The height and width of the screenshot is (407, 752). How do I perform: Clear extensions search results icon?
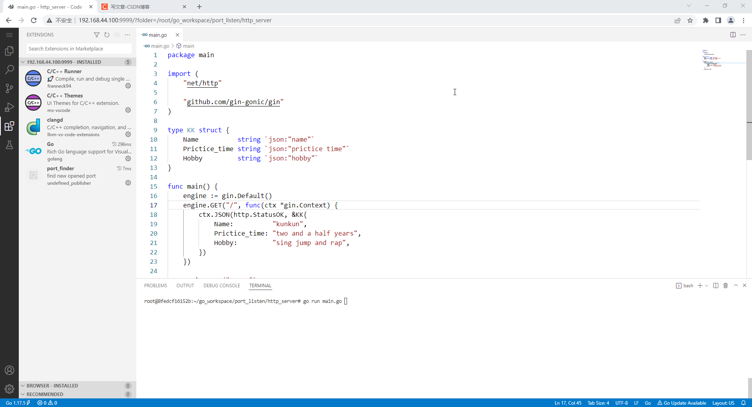coord(117,35)
